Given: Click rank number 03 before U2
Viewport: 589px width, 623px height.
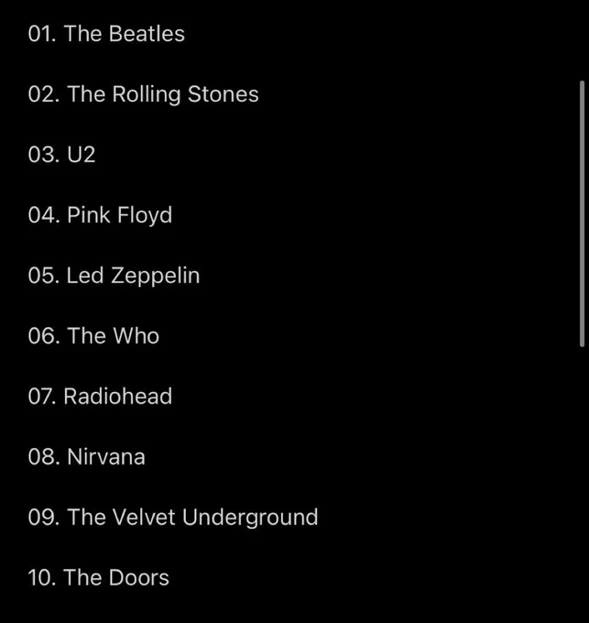Looking at the screenshot, I should point(44,155).
